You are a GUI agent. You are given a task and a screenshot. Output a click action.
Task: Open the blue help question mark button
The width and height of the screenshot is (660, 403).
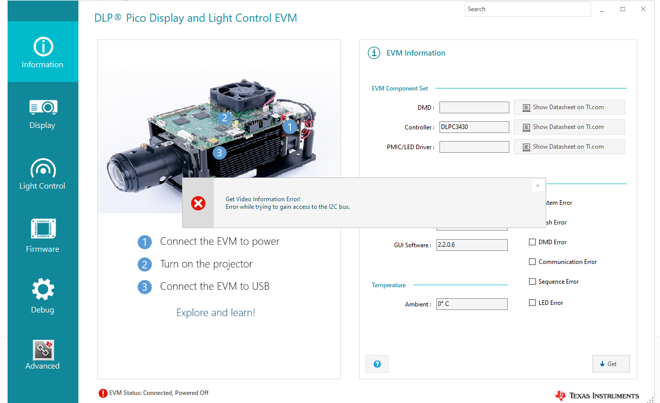point(377,364)
